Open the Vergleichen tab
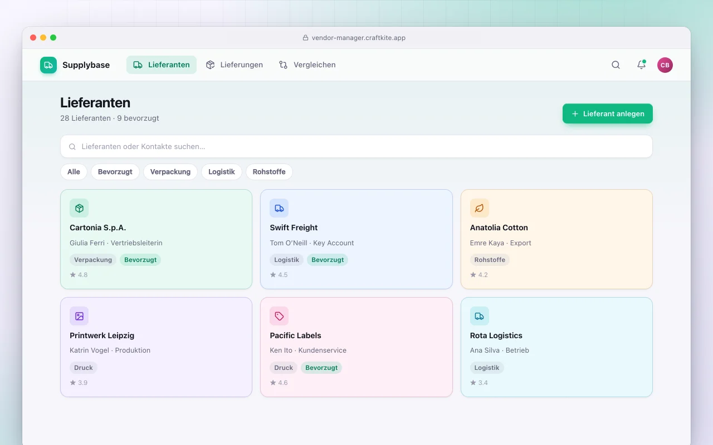 [307, 65]
